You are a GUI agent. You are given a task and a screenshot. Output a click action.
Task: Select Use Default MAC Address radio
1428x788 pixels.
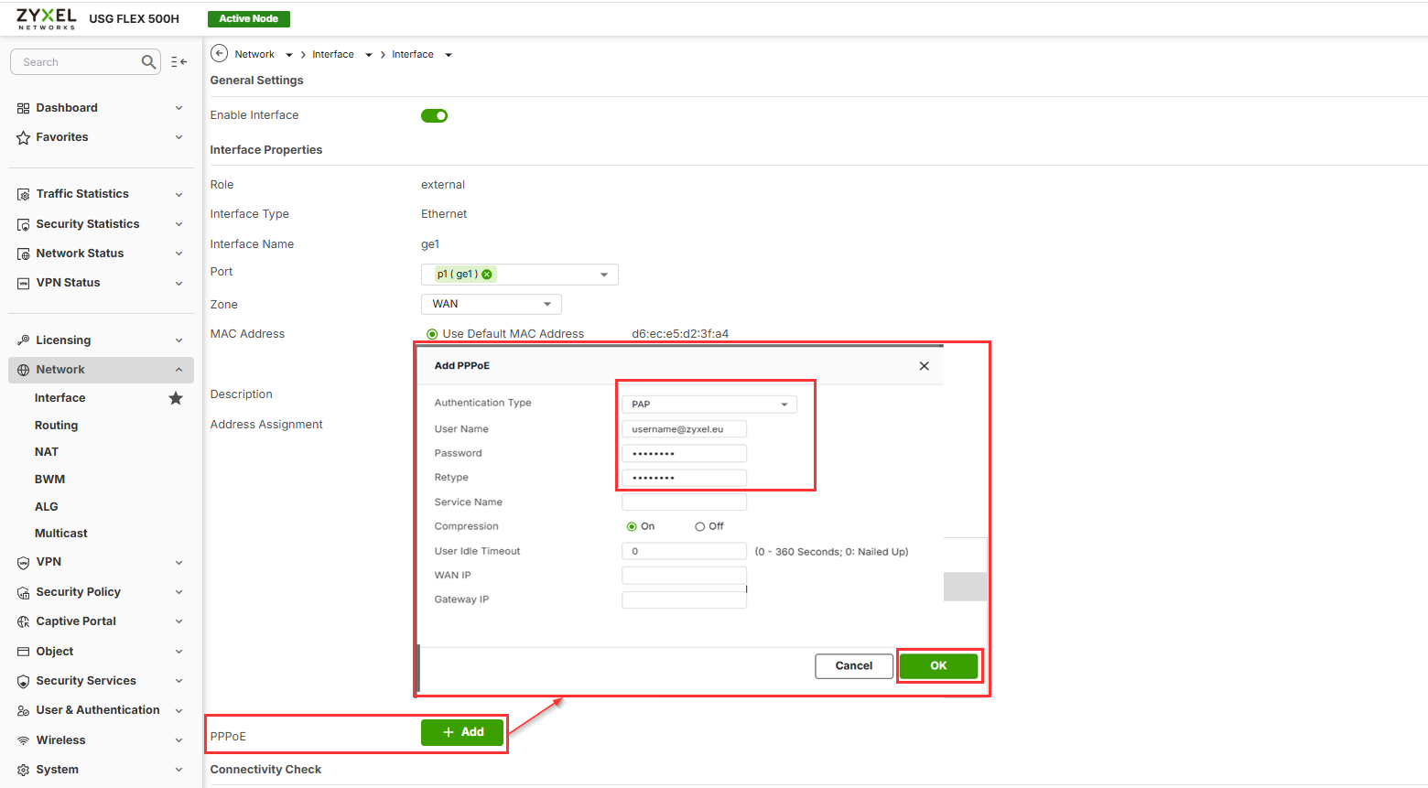[x=431, y=333]
